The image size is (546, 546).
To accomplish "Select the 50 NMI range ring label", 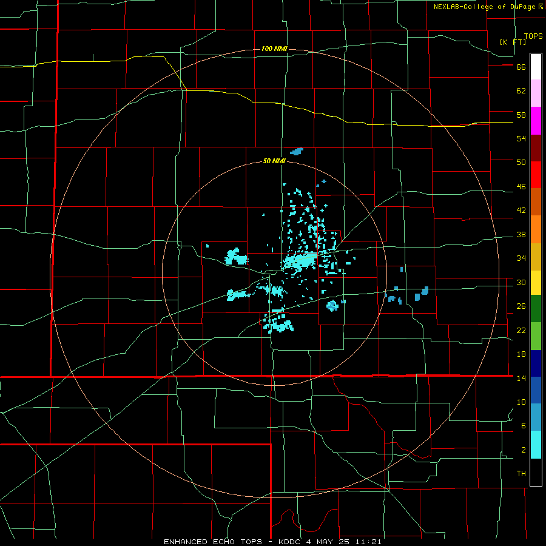I will (x=274, y=161).
